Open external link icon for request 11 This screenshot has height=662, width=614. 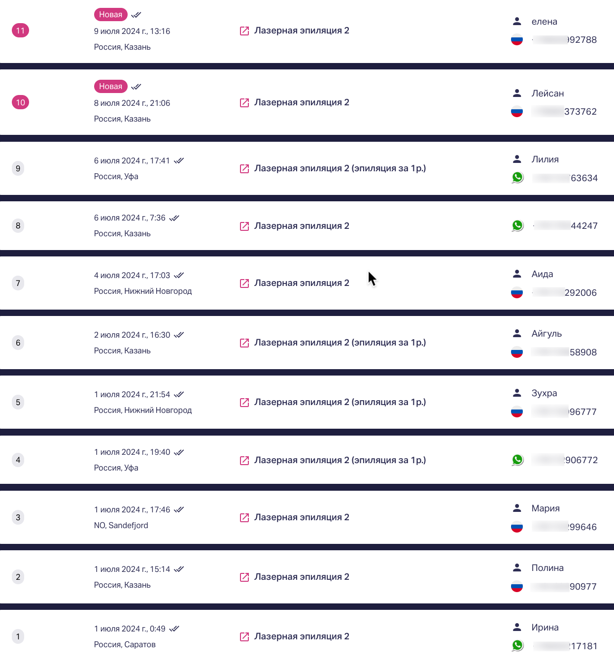(244, 31)
